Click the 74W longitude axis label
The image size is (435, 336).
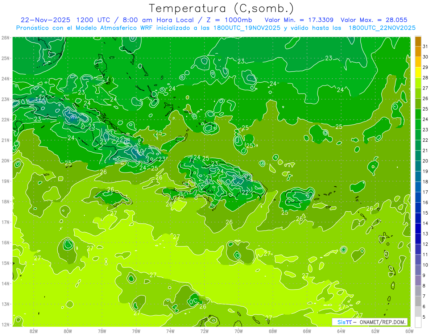(170, 331)
